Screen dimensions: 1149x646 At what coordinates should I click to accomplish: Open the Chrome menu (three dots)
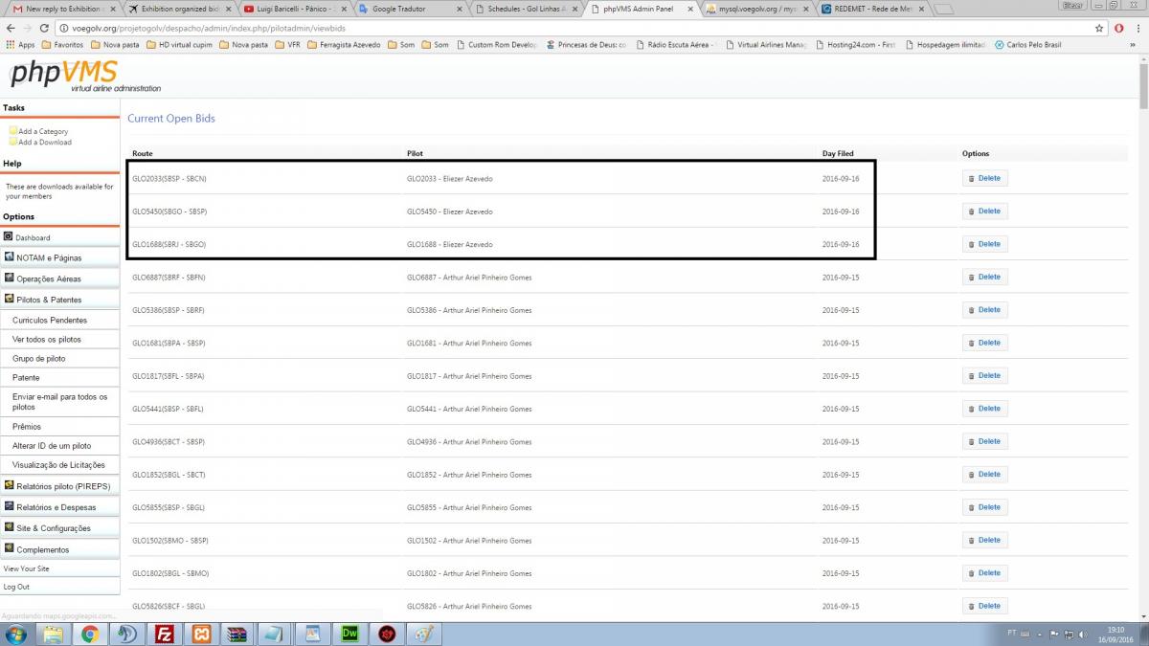point(1137,29)
